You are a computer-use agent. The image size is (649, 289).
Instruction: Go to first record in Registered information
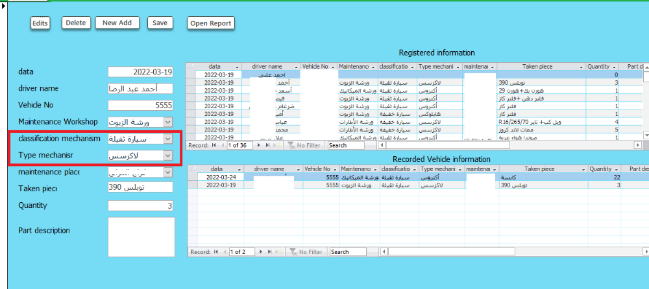click(215, 145)
